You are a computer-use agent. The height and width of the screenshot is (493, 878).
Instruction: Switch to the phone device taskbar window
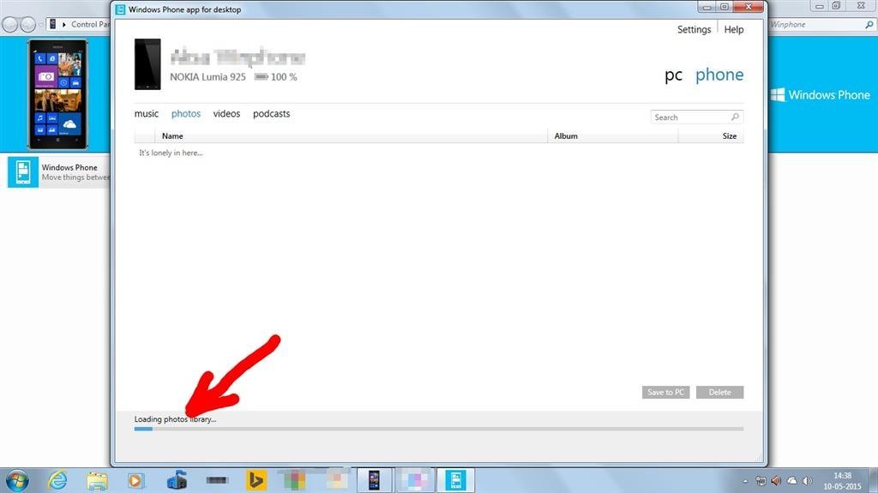click(374, 481)
